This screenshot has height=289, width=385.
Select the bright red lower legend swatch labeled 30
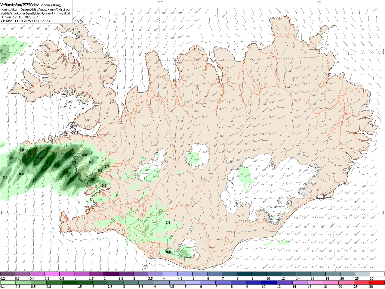(377, 282)
